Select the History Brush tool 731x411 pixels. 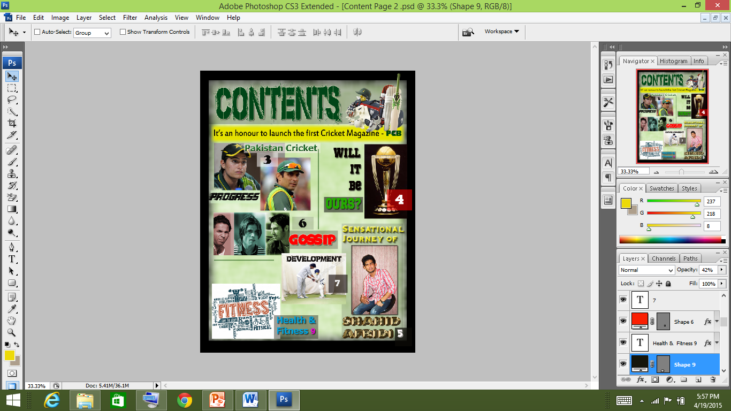pyautogui.click(x=12, y=186)
